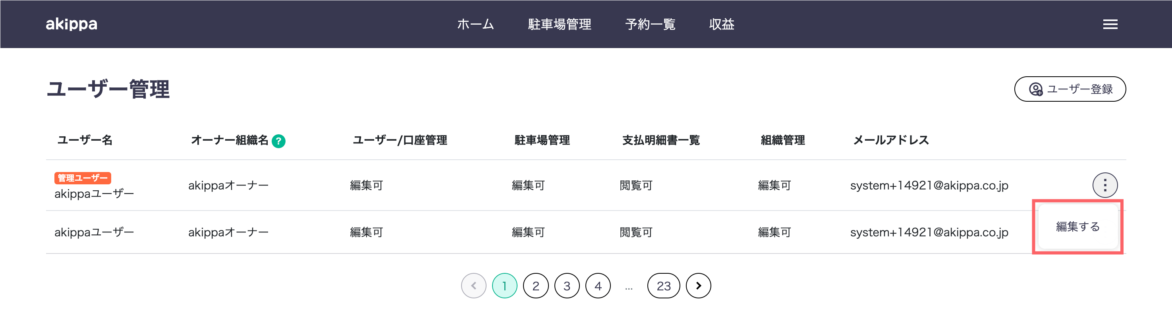Image resolution: width=1172 pixels, height=323 pixels.
Task: Jump to page 4
Action: point(598,286)
